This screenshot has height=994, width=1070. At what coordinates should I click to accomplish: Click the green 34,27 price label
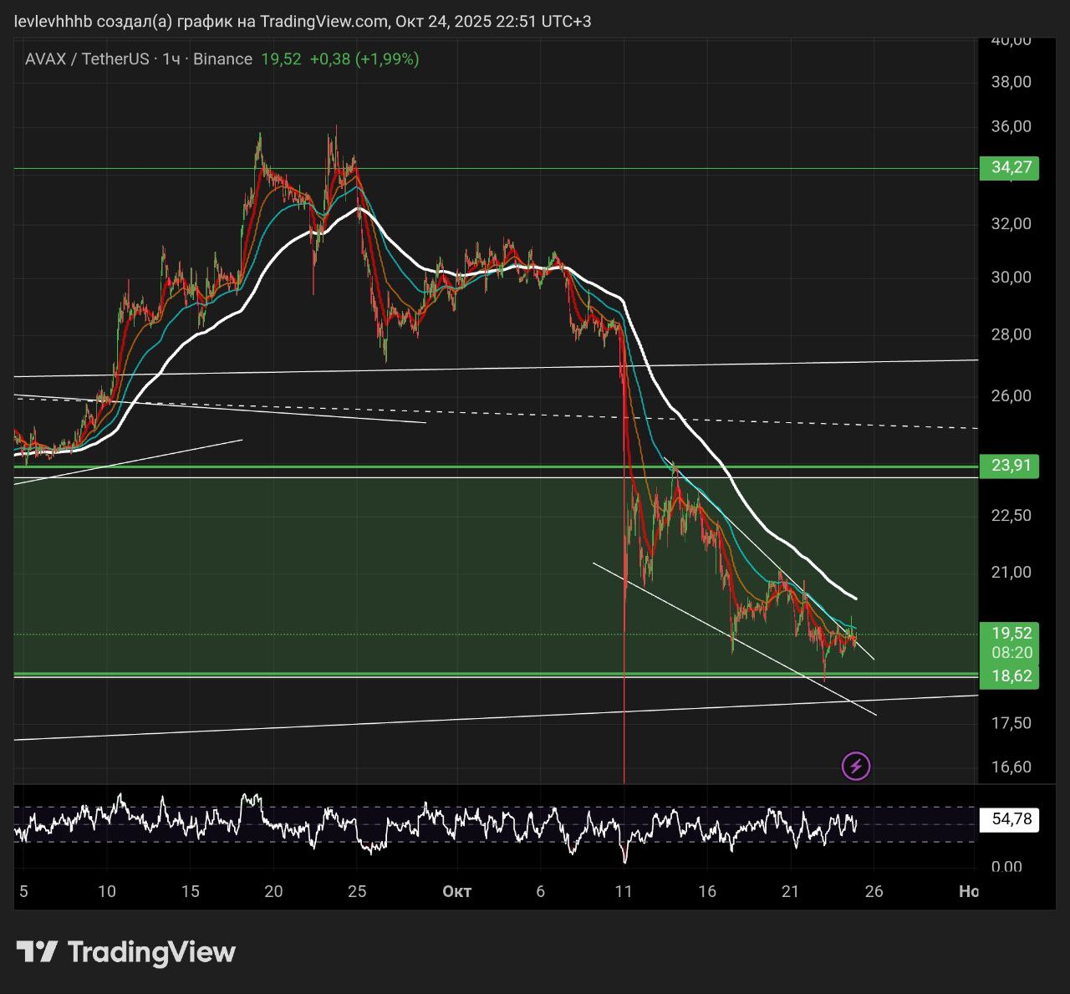(x=1011, y=167)
